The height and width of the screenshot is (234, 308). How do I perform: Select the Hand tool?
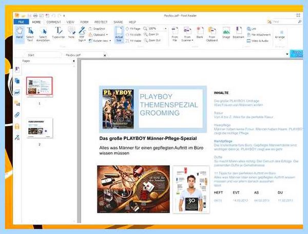(x=20, y=34)
